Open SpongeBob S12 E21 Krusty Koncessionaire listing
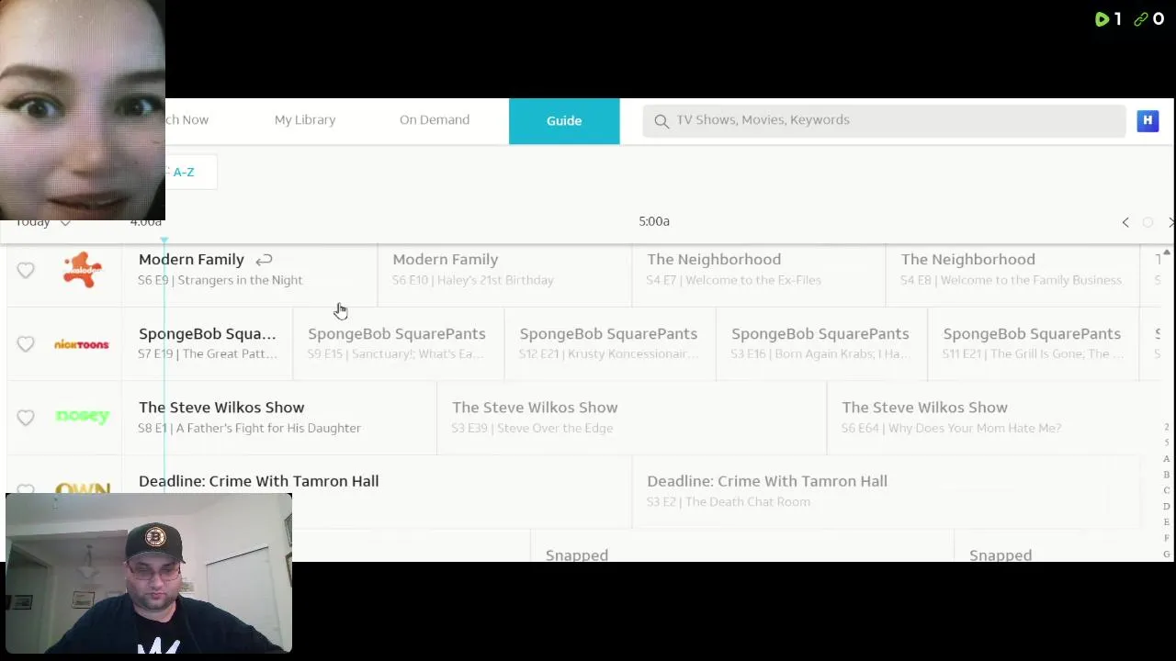This screenshot has width=1176, height=661. [x=610, y=343]
